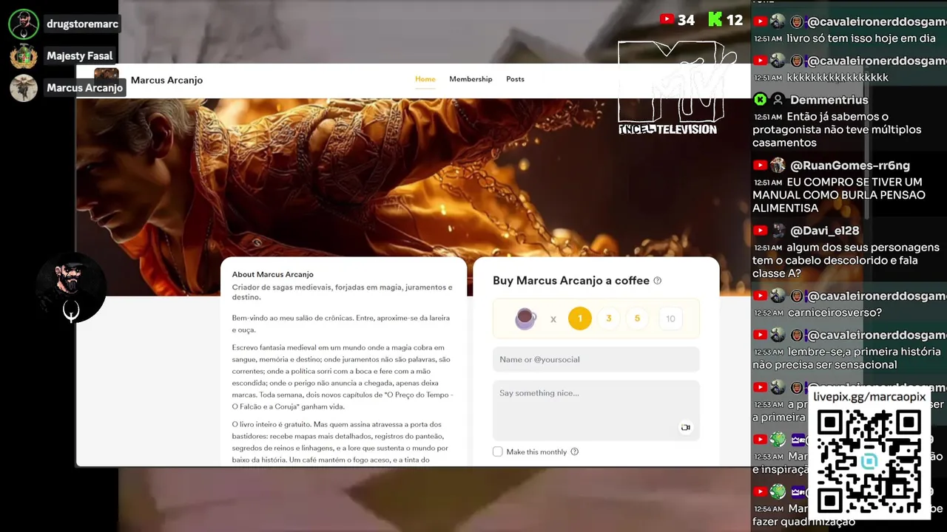This screenshot has height=532, width=947.
Task: Click the Demmentrius chat username
Action: pyautogui.click(x=829, y=100)
